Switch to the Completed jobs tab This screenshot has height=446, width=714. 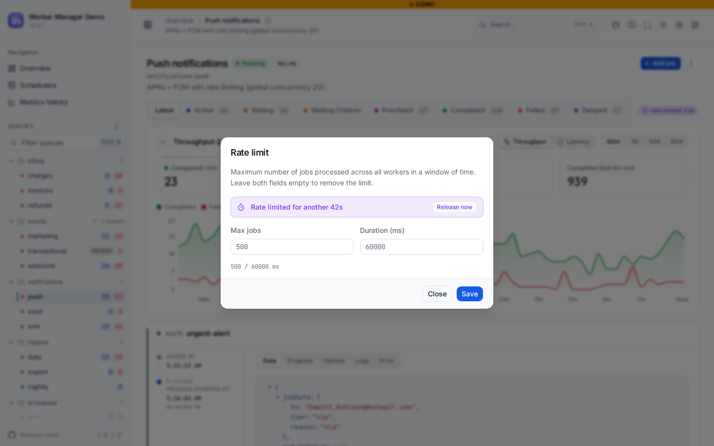pos(473,111)
